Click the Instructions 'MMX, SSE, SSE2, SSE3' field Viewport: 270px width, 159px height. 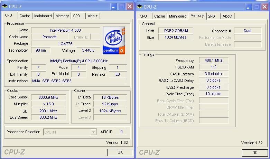79,81
